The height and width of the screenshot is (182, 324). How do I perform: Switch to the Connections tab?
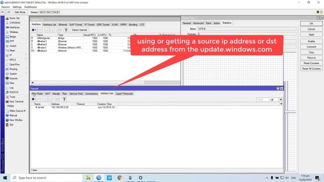click(91, 94)
